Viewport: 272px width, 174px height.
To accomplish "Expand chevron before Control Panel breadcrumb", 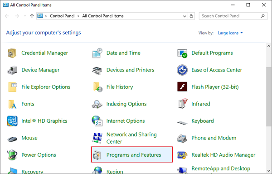I will point(46,16).
